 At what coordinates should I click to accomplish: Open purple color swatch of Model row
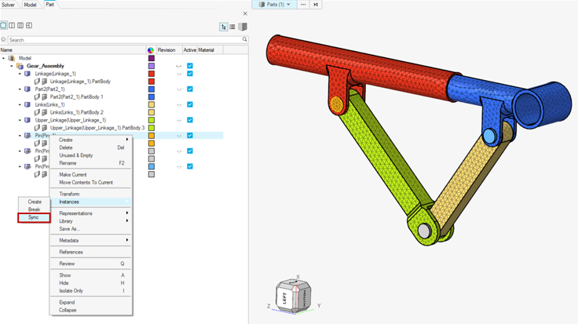tap(151, 58)
